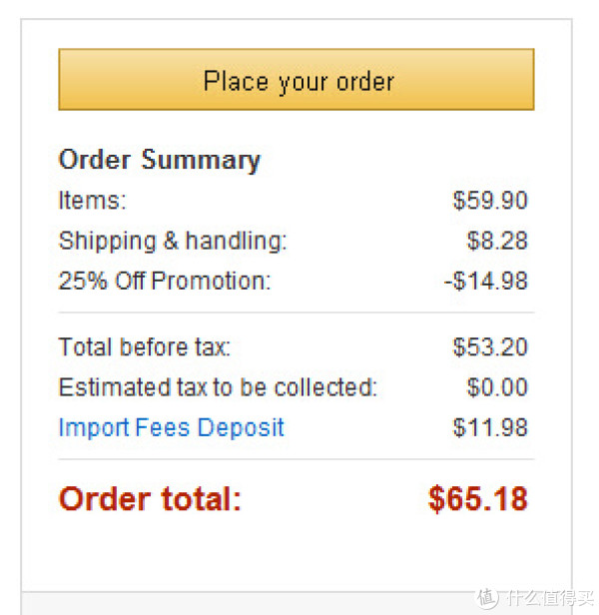Select the Total before tax label
The width and height of the screenshot is (599, 615).
[x=145, y=347]
